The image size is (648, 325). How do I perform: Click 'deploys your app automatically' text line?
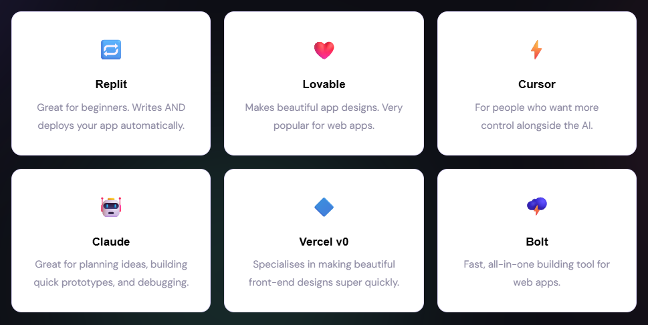[111, 125]
